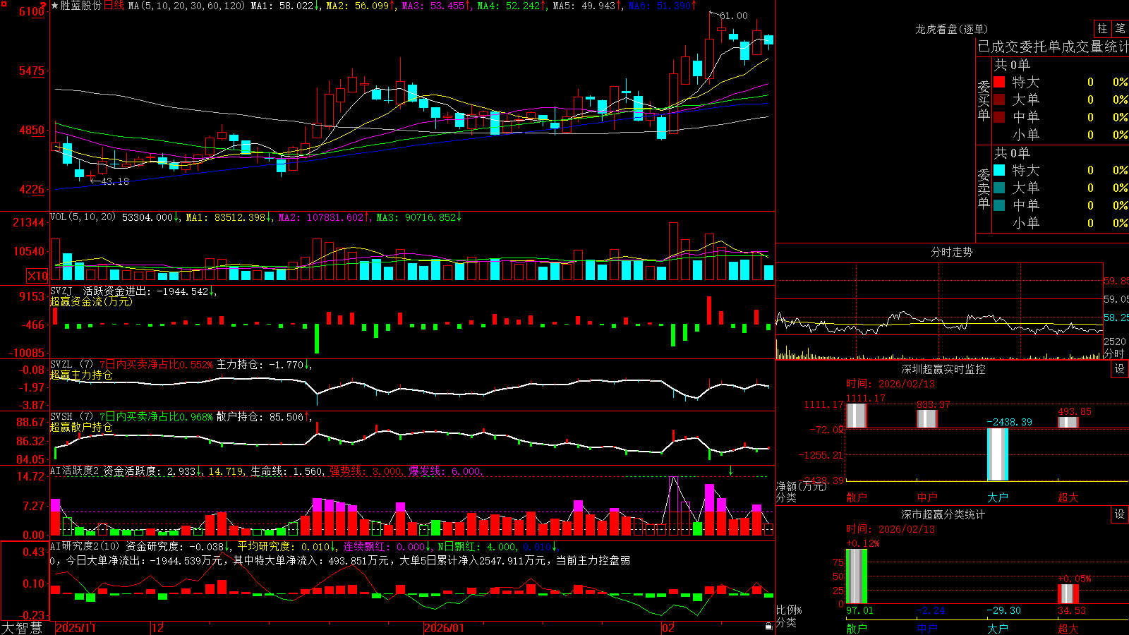
Task: Click the VOL(5,10,20) indicator label
Action: [x=83, y=217]
